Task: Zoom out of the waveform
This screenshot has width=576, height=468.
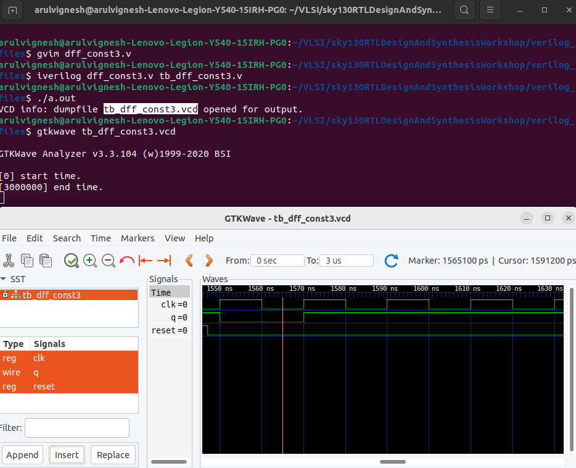Action: point(109,261)
